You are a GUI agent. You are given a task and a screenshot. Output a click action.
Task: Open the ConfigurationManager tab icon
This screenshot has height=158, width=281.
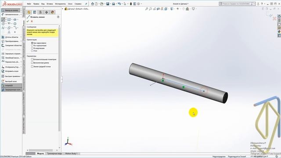tap(41, 12)
